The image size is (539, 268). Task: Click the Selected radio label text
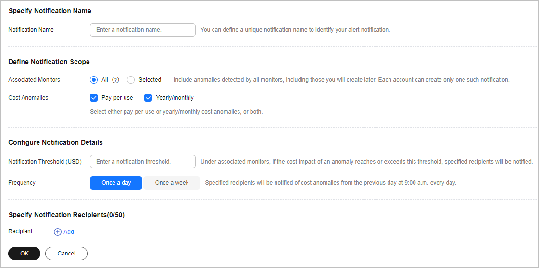[150, 80]
